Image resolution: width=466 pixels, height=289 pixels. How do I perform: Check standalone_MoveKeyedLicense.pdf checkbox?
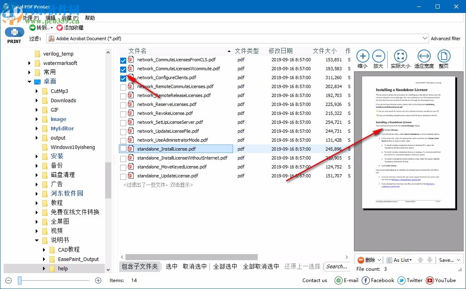123,167
